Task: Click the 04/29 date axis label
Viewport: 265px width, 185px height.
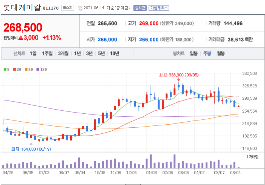Action: click(8, 173)
